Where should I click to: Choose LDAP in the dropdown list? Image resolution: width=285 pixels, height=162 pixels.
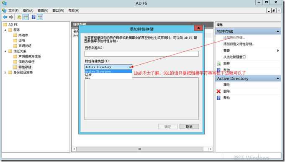[x=108, y=75]
